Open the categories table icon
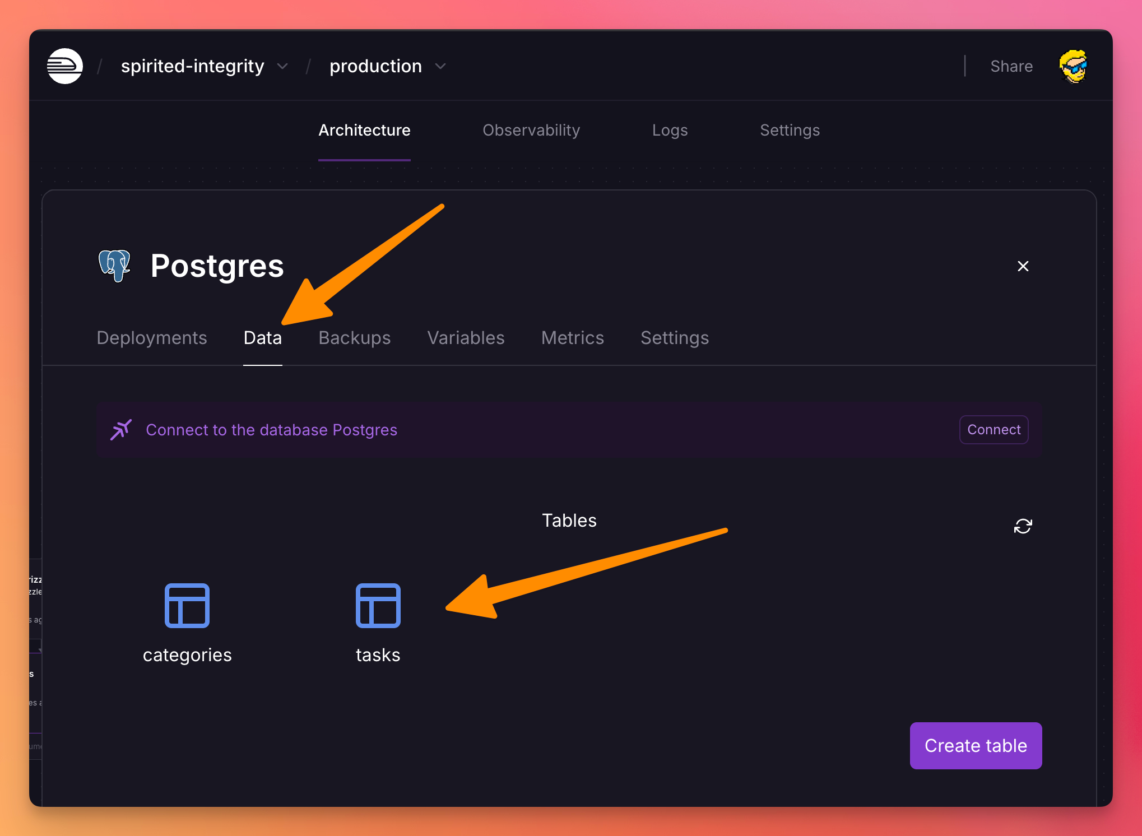This screenshot has height=836, width=1142. coord(187,606)
